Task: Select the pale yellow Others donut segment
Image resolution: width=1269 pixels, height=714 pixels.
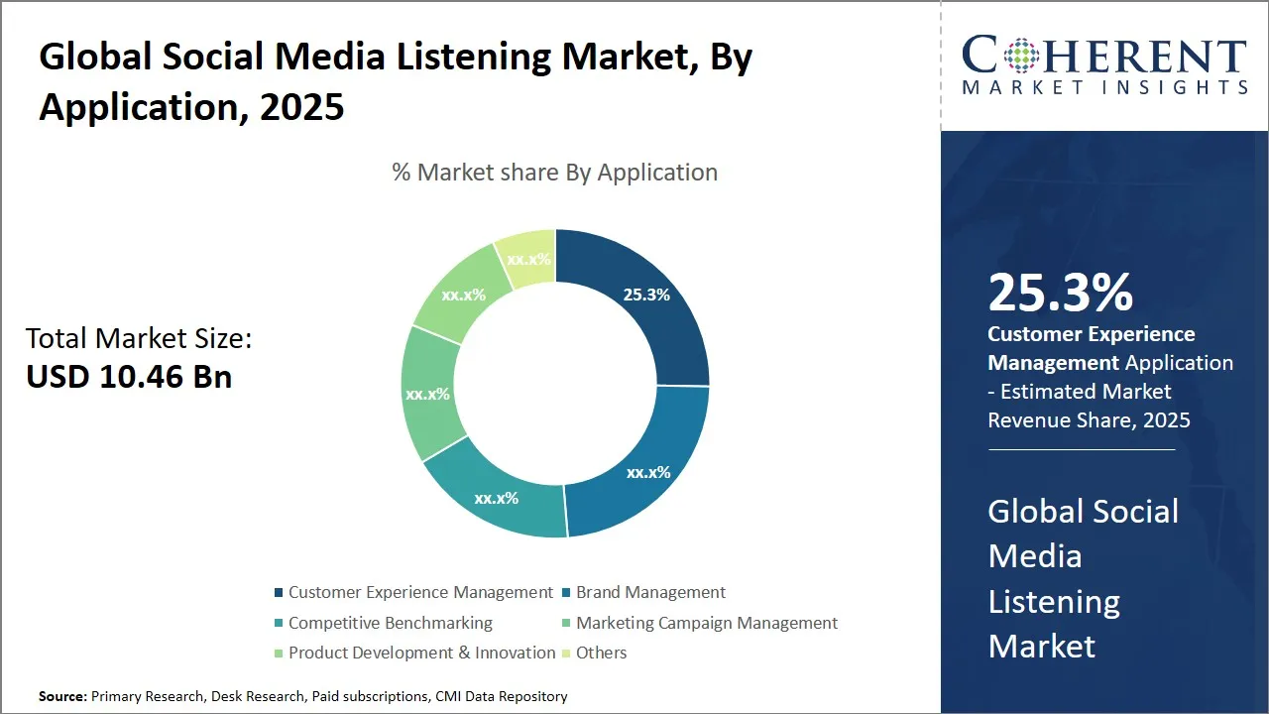Action: (x=527, y=259)
